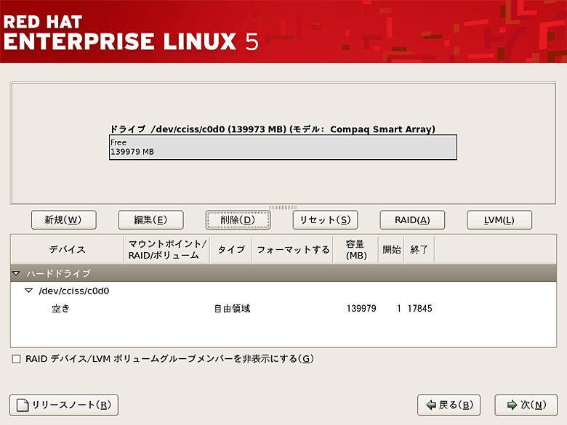
Task: Click the pane divider grip handle
Action: 283,208
